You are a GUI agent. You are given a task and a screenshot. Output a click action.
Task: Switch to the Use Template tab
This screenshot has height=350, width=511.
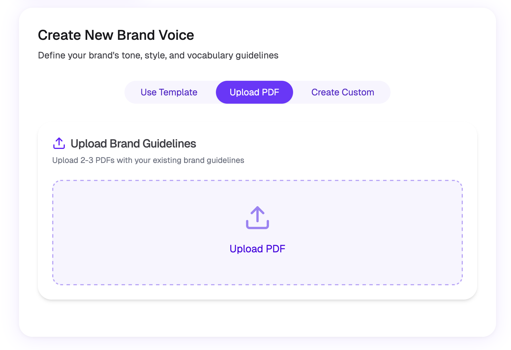(169, 92)
